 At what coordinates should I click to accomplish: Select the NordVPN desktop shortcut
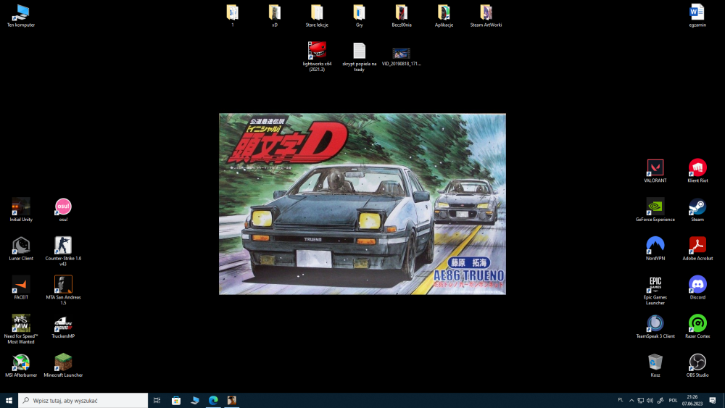tap(655, 248)
